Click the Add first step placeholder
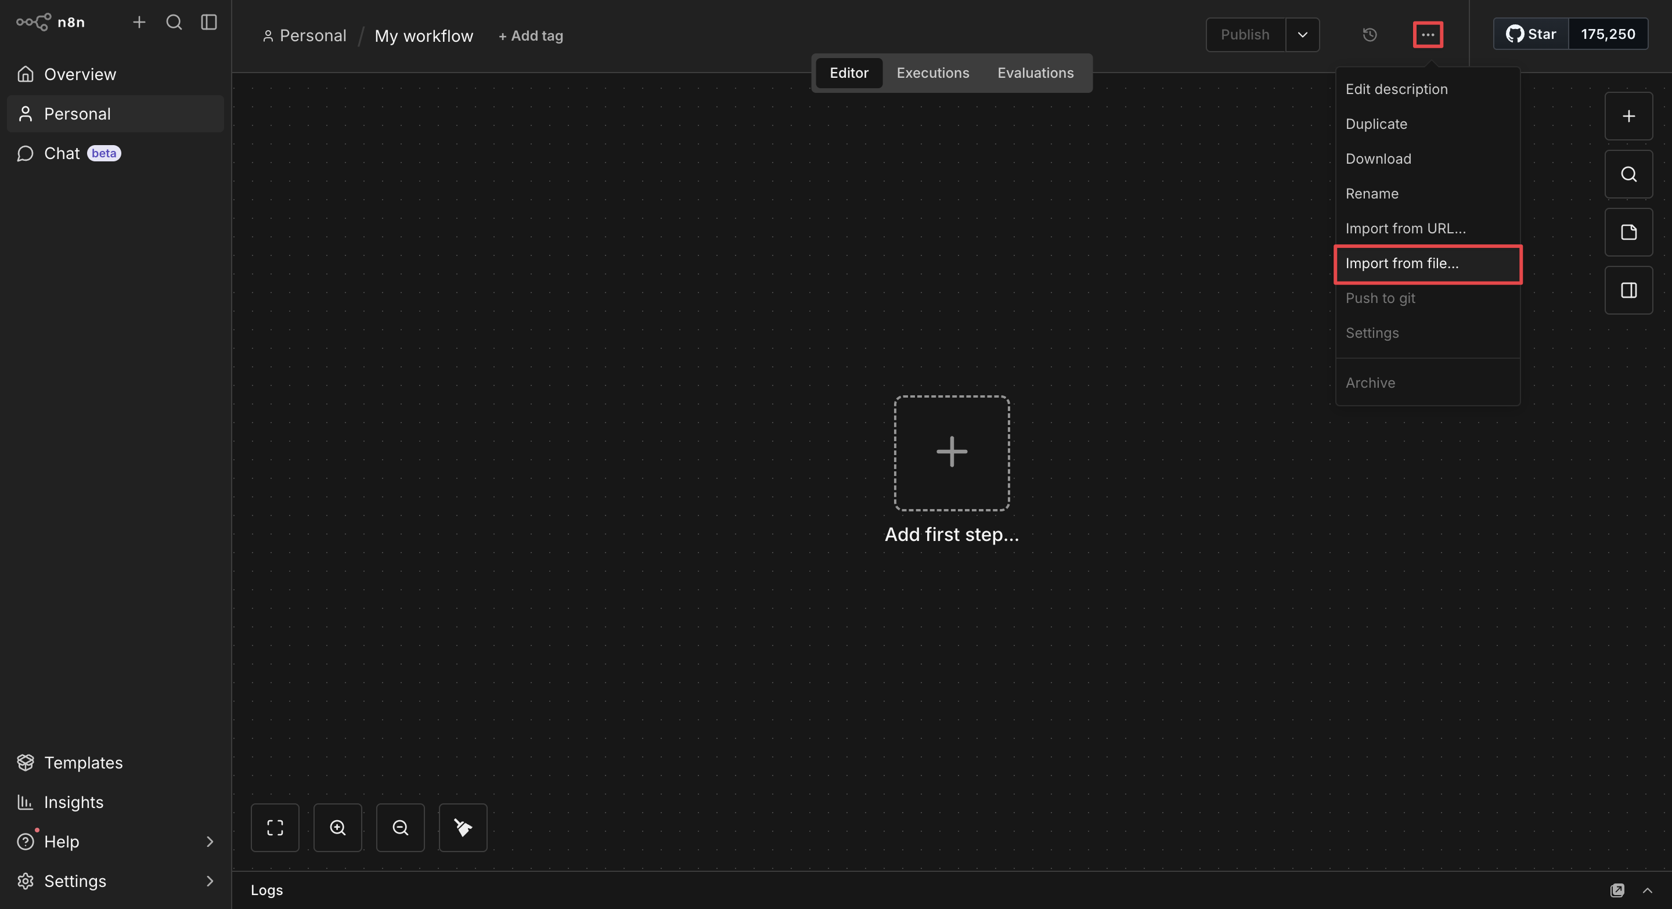1672x909 pixels. coord(952,453)
